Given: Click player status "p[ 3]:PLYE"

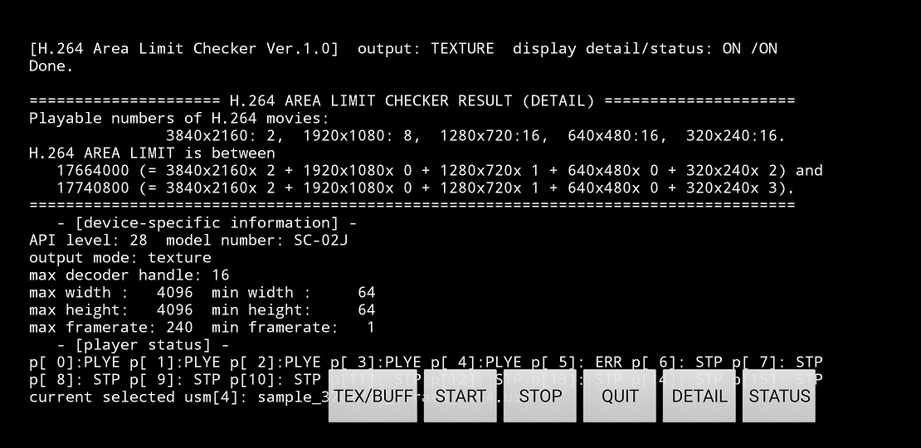Looking at the screenshot, I should pyautogui.click(x=375, y=363).
